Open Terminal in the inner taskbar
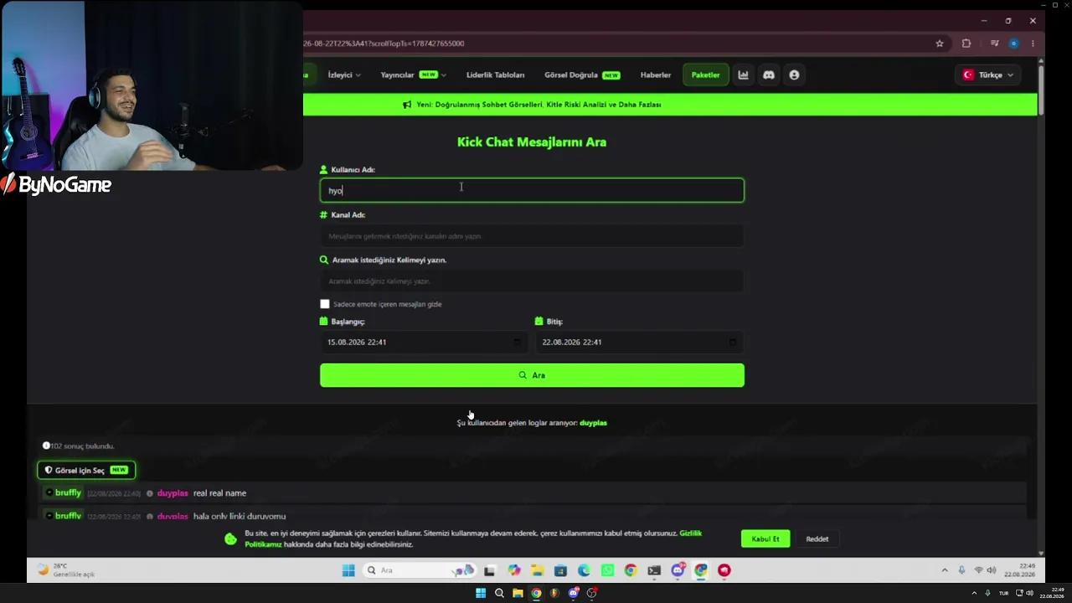 [x=654, y=570]
